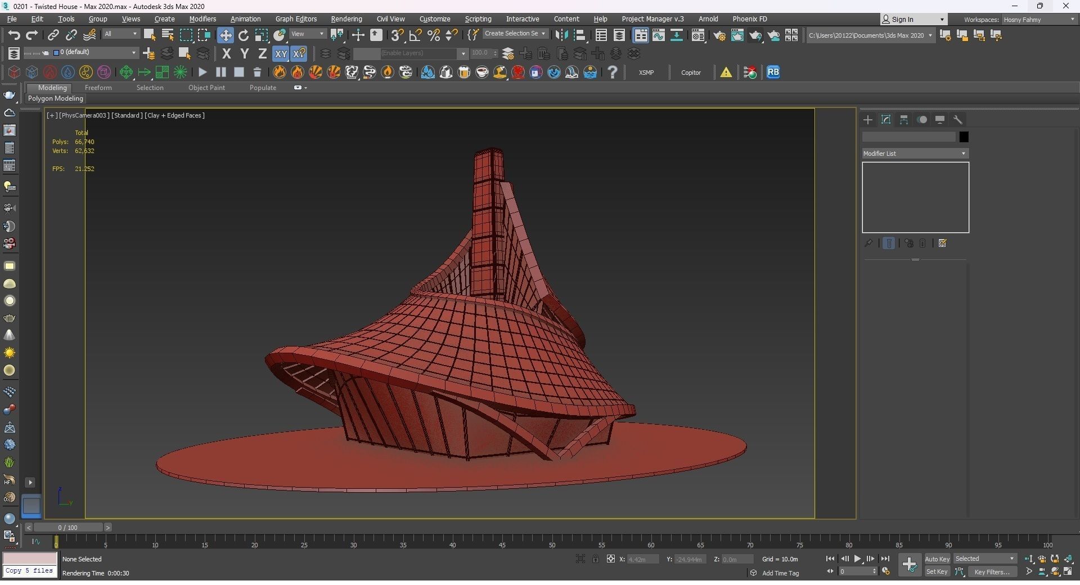
Task: Click Add Time Tag label
Action: (x=780, y=573)
